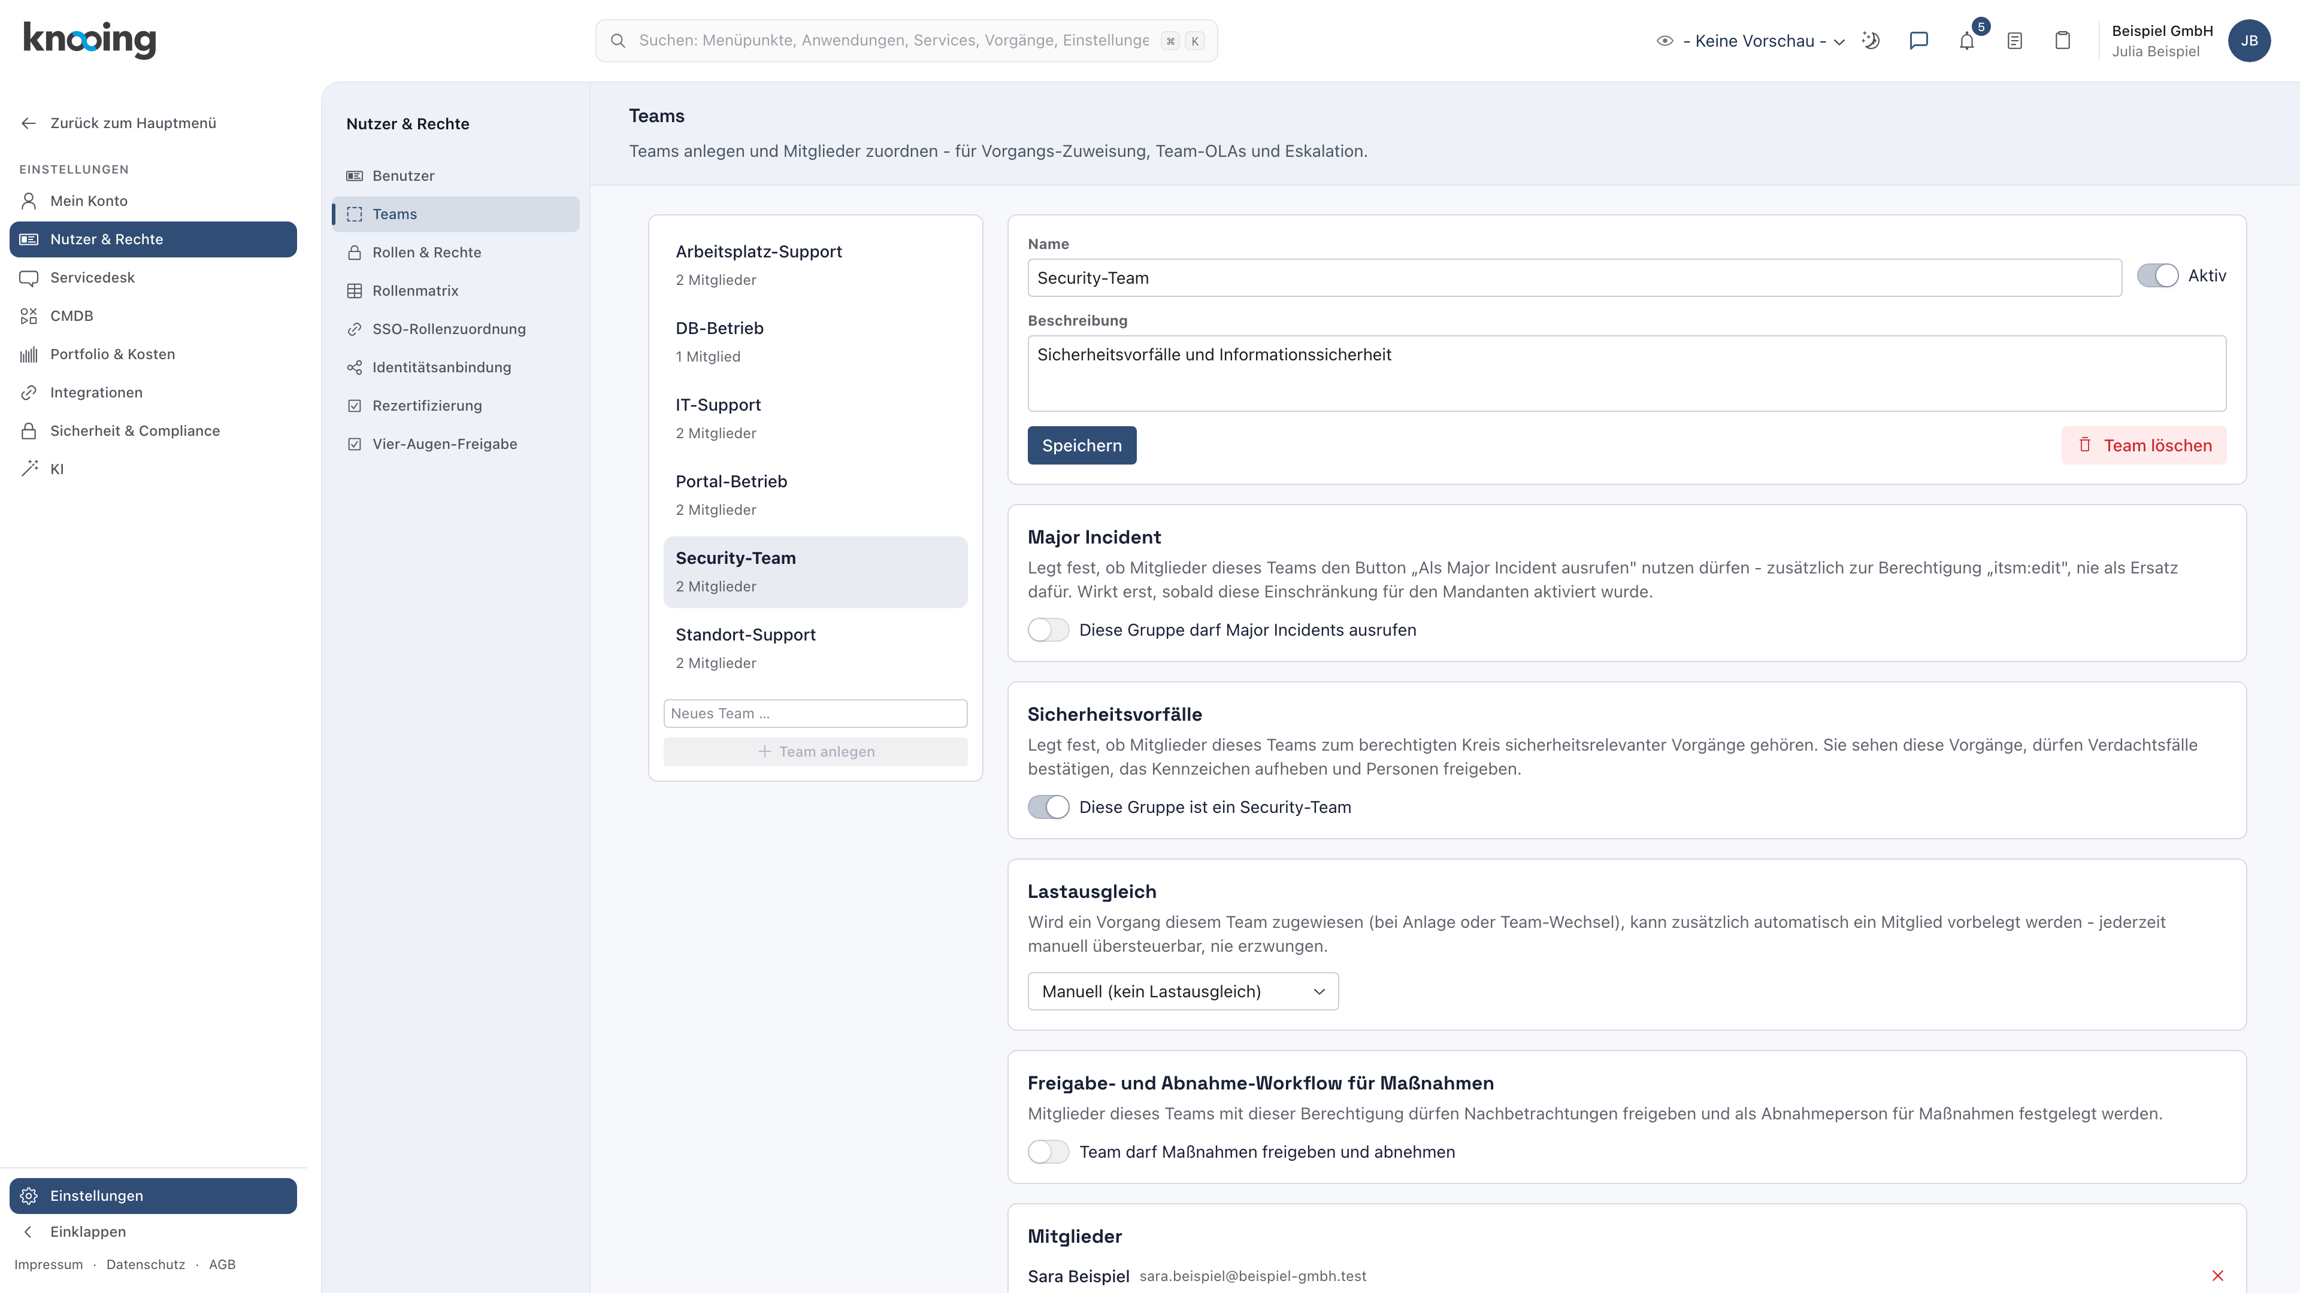This screenshot has height=1293, width=2300.
Task: Click the Neues Team input field
Action: (x=815, y=713)
